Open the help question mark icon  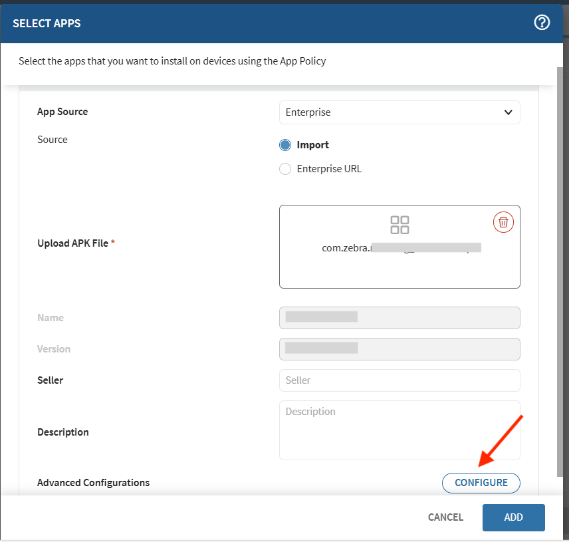(542, 23)
